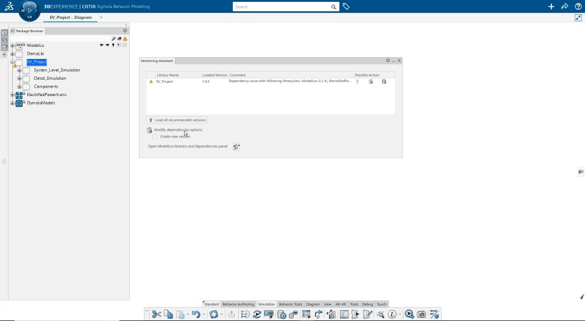
Task: Click the back arrow in Package Browser
Action: tap(102, 45)
